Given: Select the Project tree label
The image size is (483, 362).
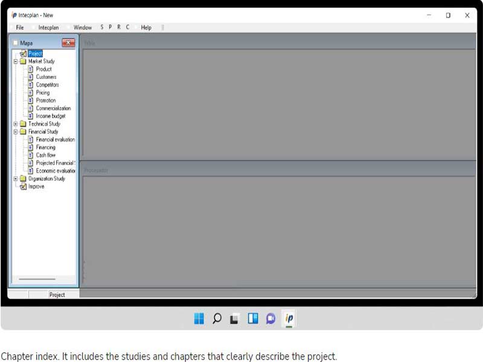Looking at the screenshot, I should pyautogui.click(x=36, y=54).
